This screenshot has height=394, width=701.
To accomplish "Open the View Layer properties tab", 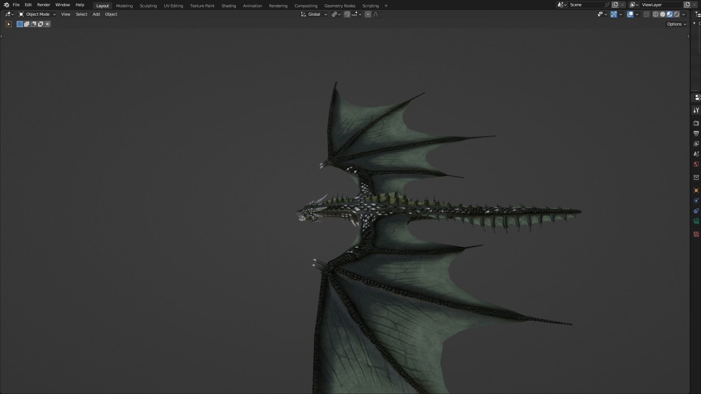I will click(x=696, y=144).
